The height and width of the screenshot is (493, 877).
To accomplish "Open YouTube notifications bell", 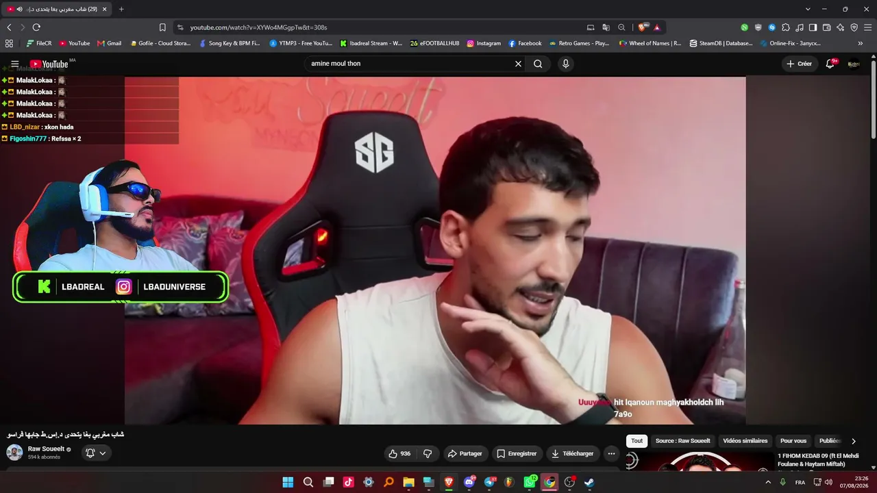I will tap(830, 64).
